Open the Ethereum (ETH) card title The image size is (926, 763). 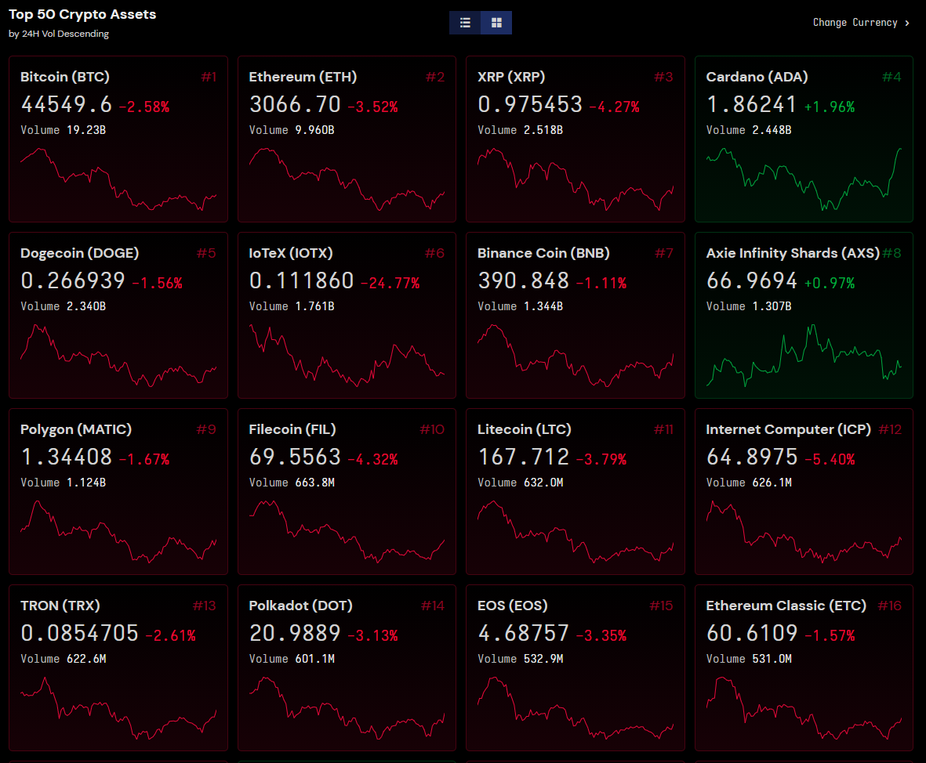pyautogui.click(x=303, y=77)
